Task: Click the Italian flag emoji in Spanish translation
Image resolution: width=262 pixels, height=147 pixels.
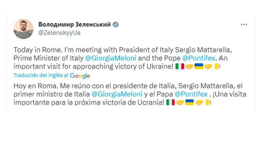Action: (x=171, y=102)
